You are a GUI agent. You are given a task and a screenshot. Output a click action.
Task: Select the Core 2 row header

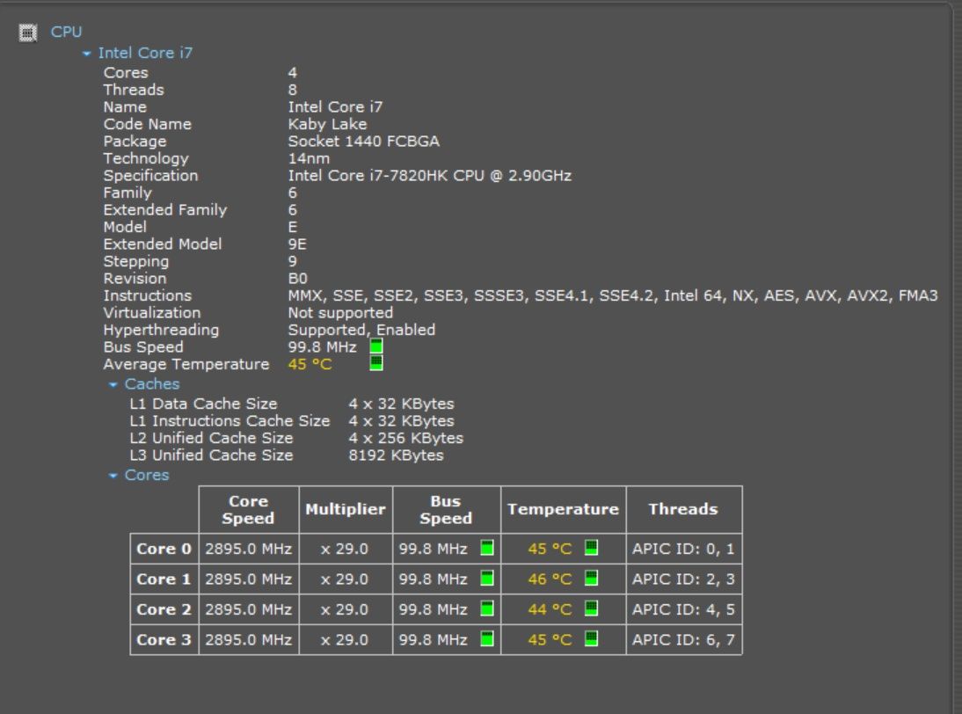(164, 609)
